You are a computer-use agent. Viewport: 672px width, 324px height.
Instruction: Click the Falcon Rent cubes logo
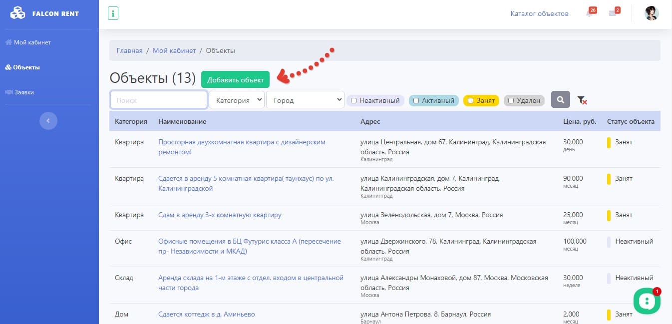coord(17,13)
